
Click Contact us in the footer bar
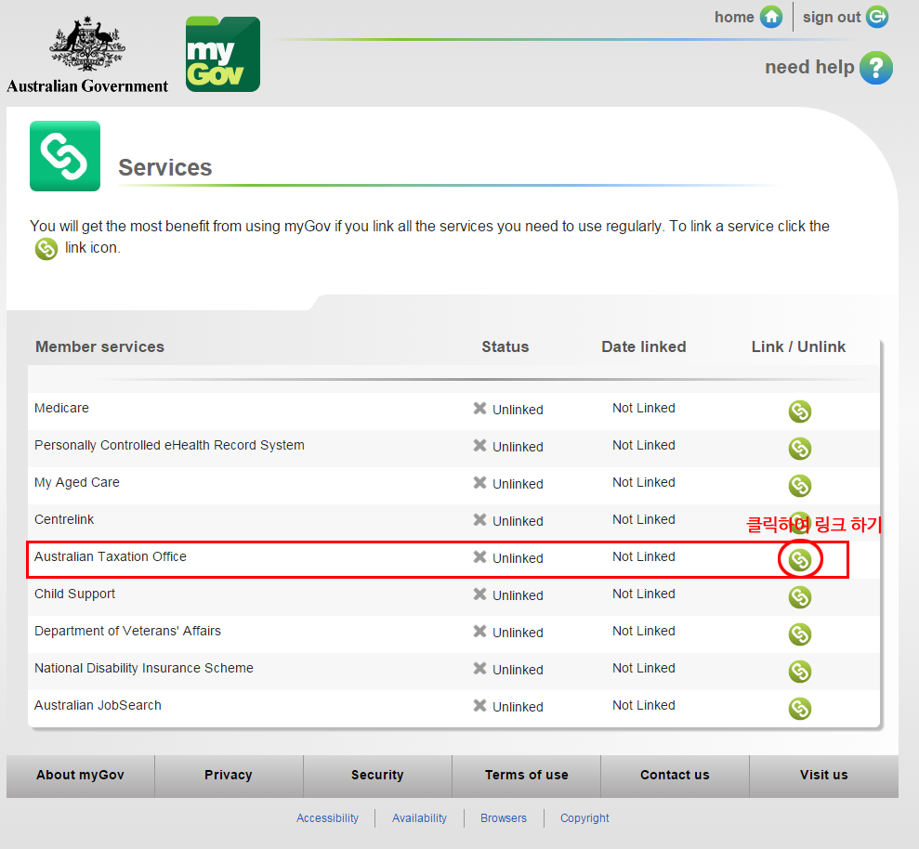click(x=675, y=776)
